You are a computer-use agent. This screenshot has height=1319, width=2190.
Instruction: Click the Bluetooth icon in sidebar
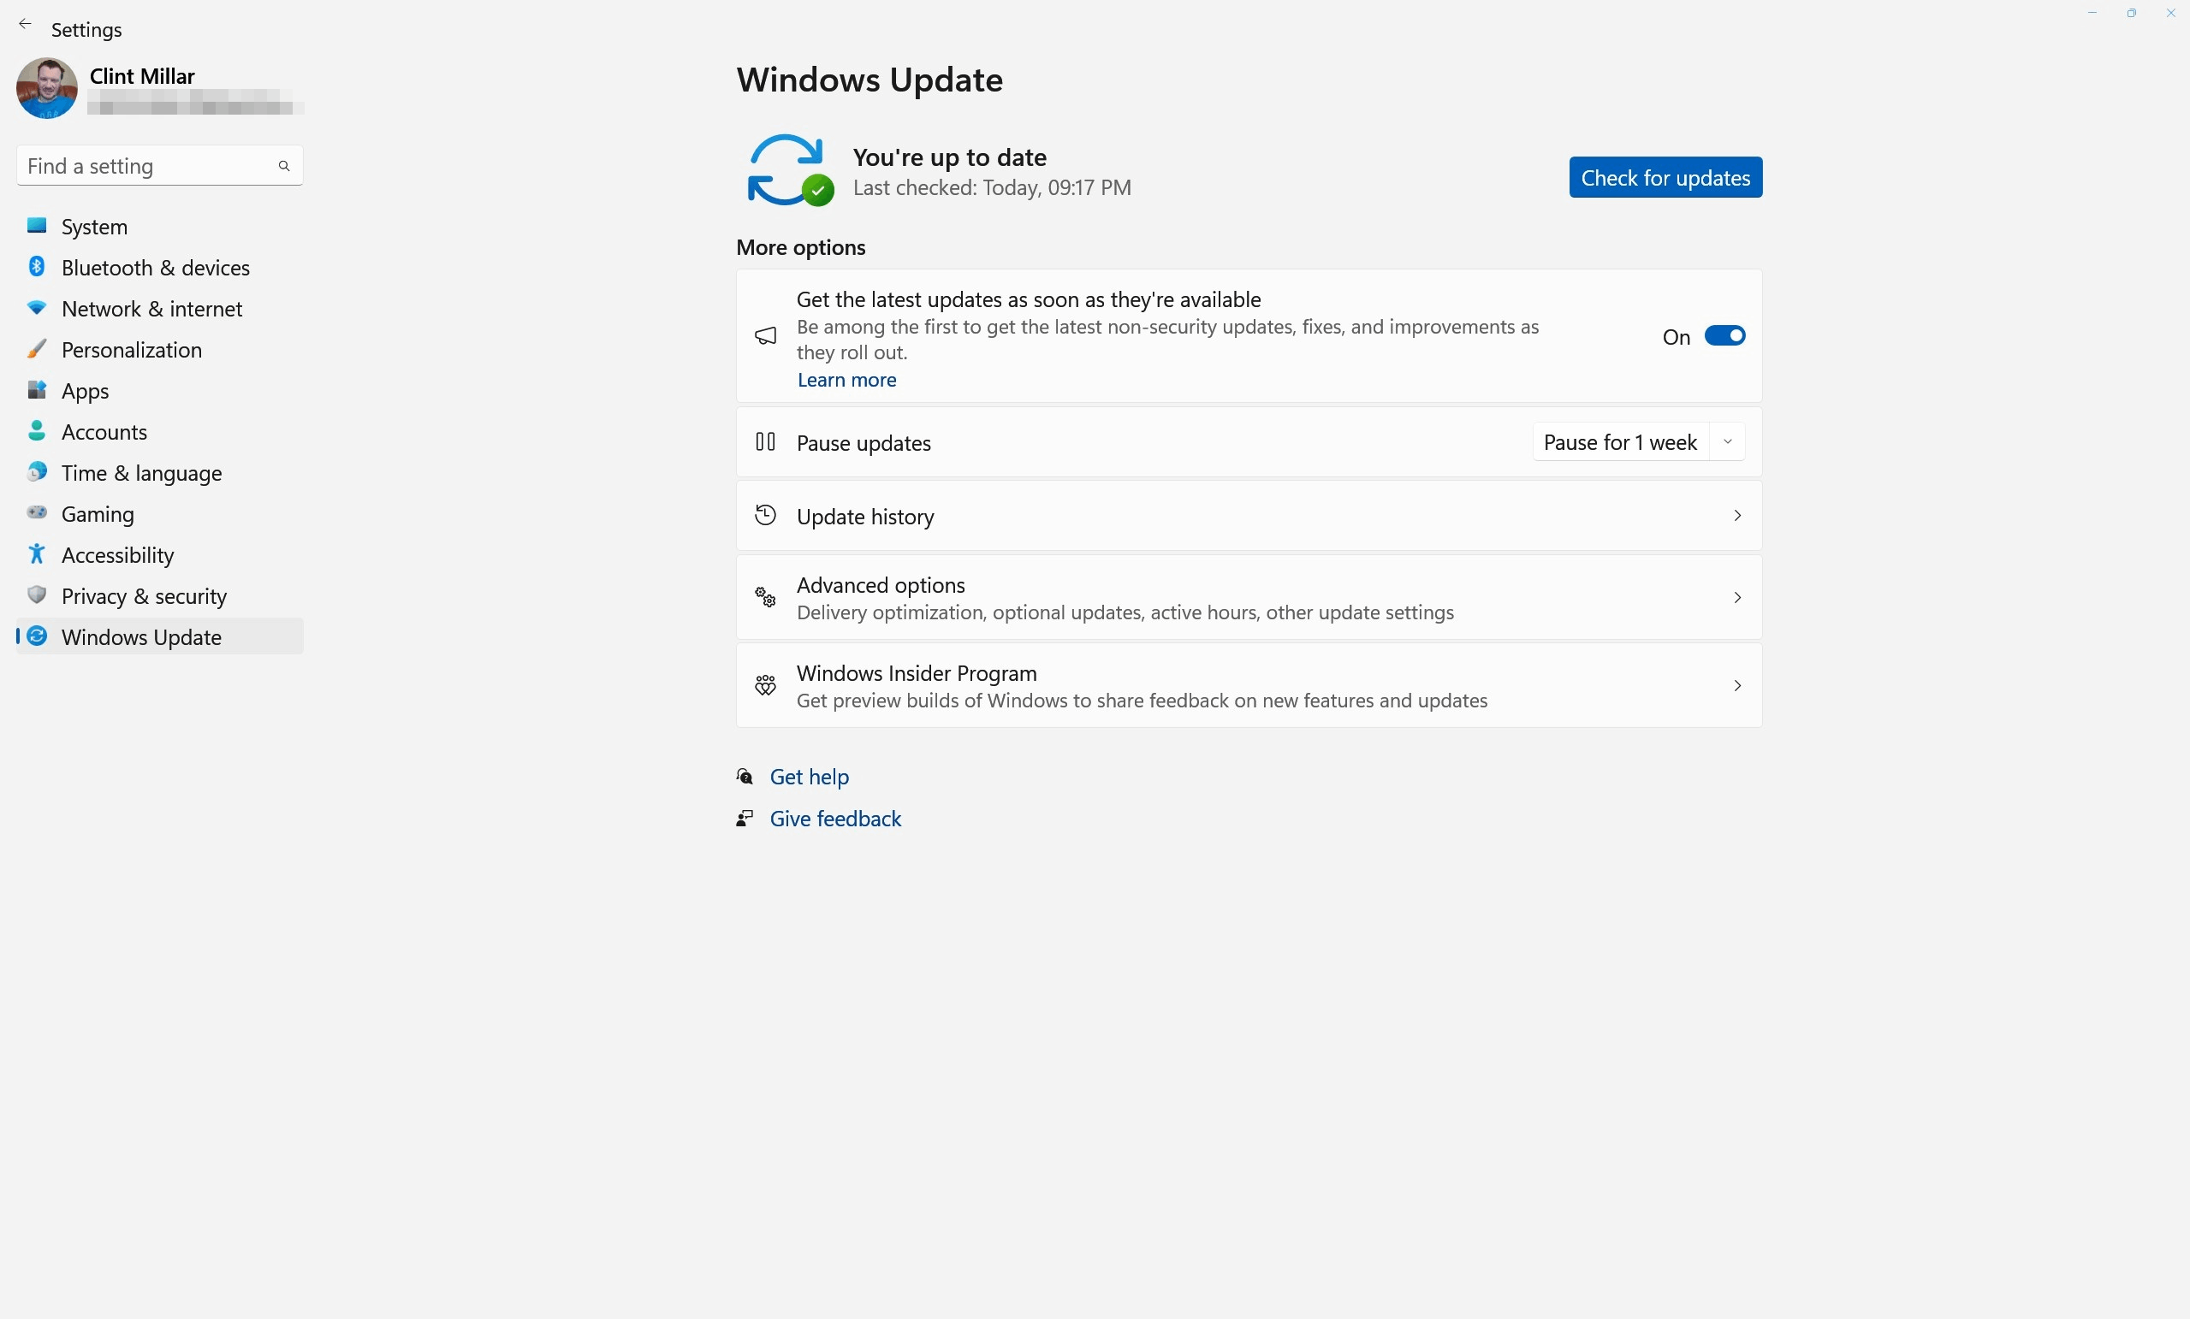click(37, 267)
